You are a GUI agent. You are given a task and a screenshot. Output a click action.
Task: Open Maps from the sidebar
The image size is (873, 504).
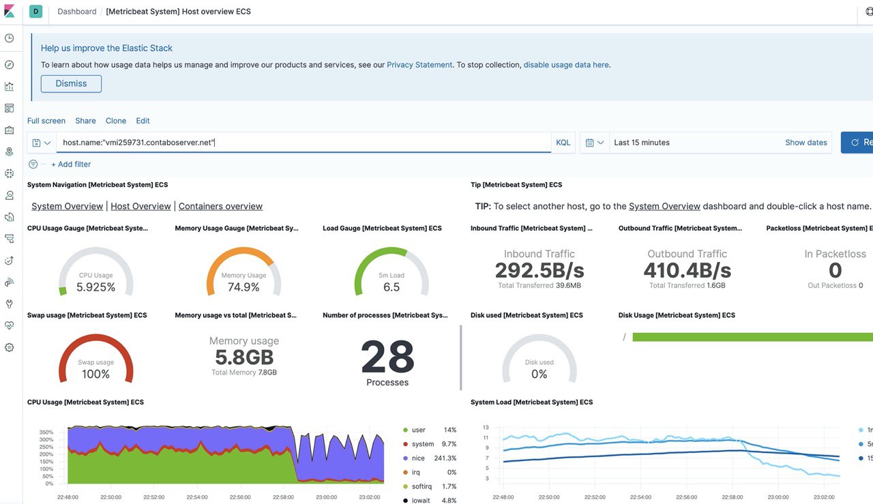9,151
